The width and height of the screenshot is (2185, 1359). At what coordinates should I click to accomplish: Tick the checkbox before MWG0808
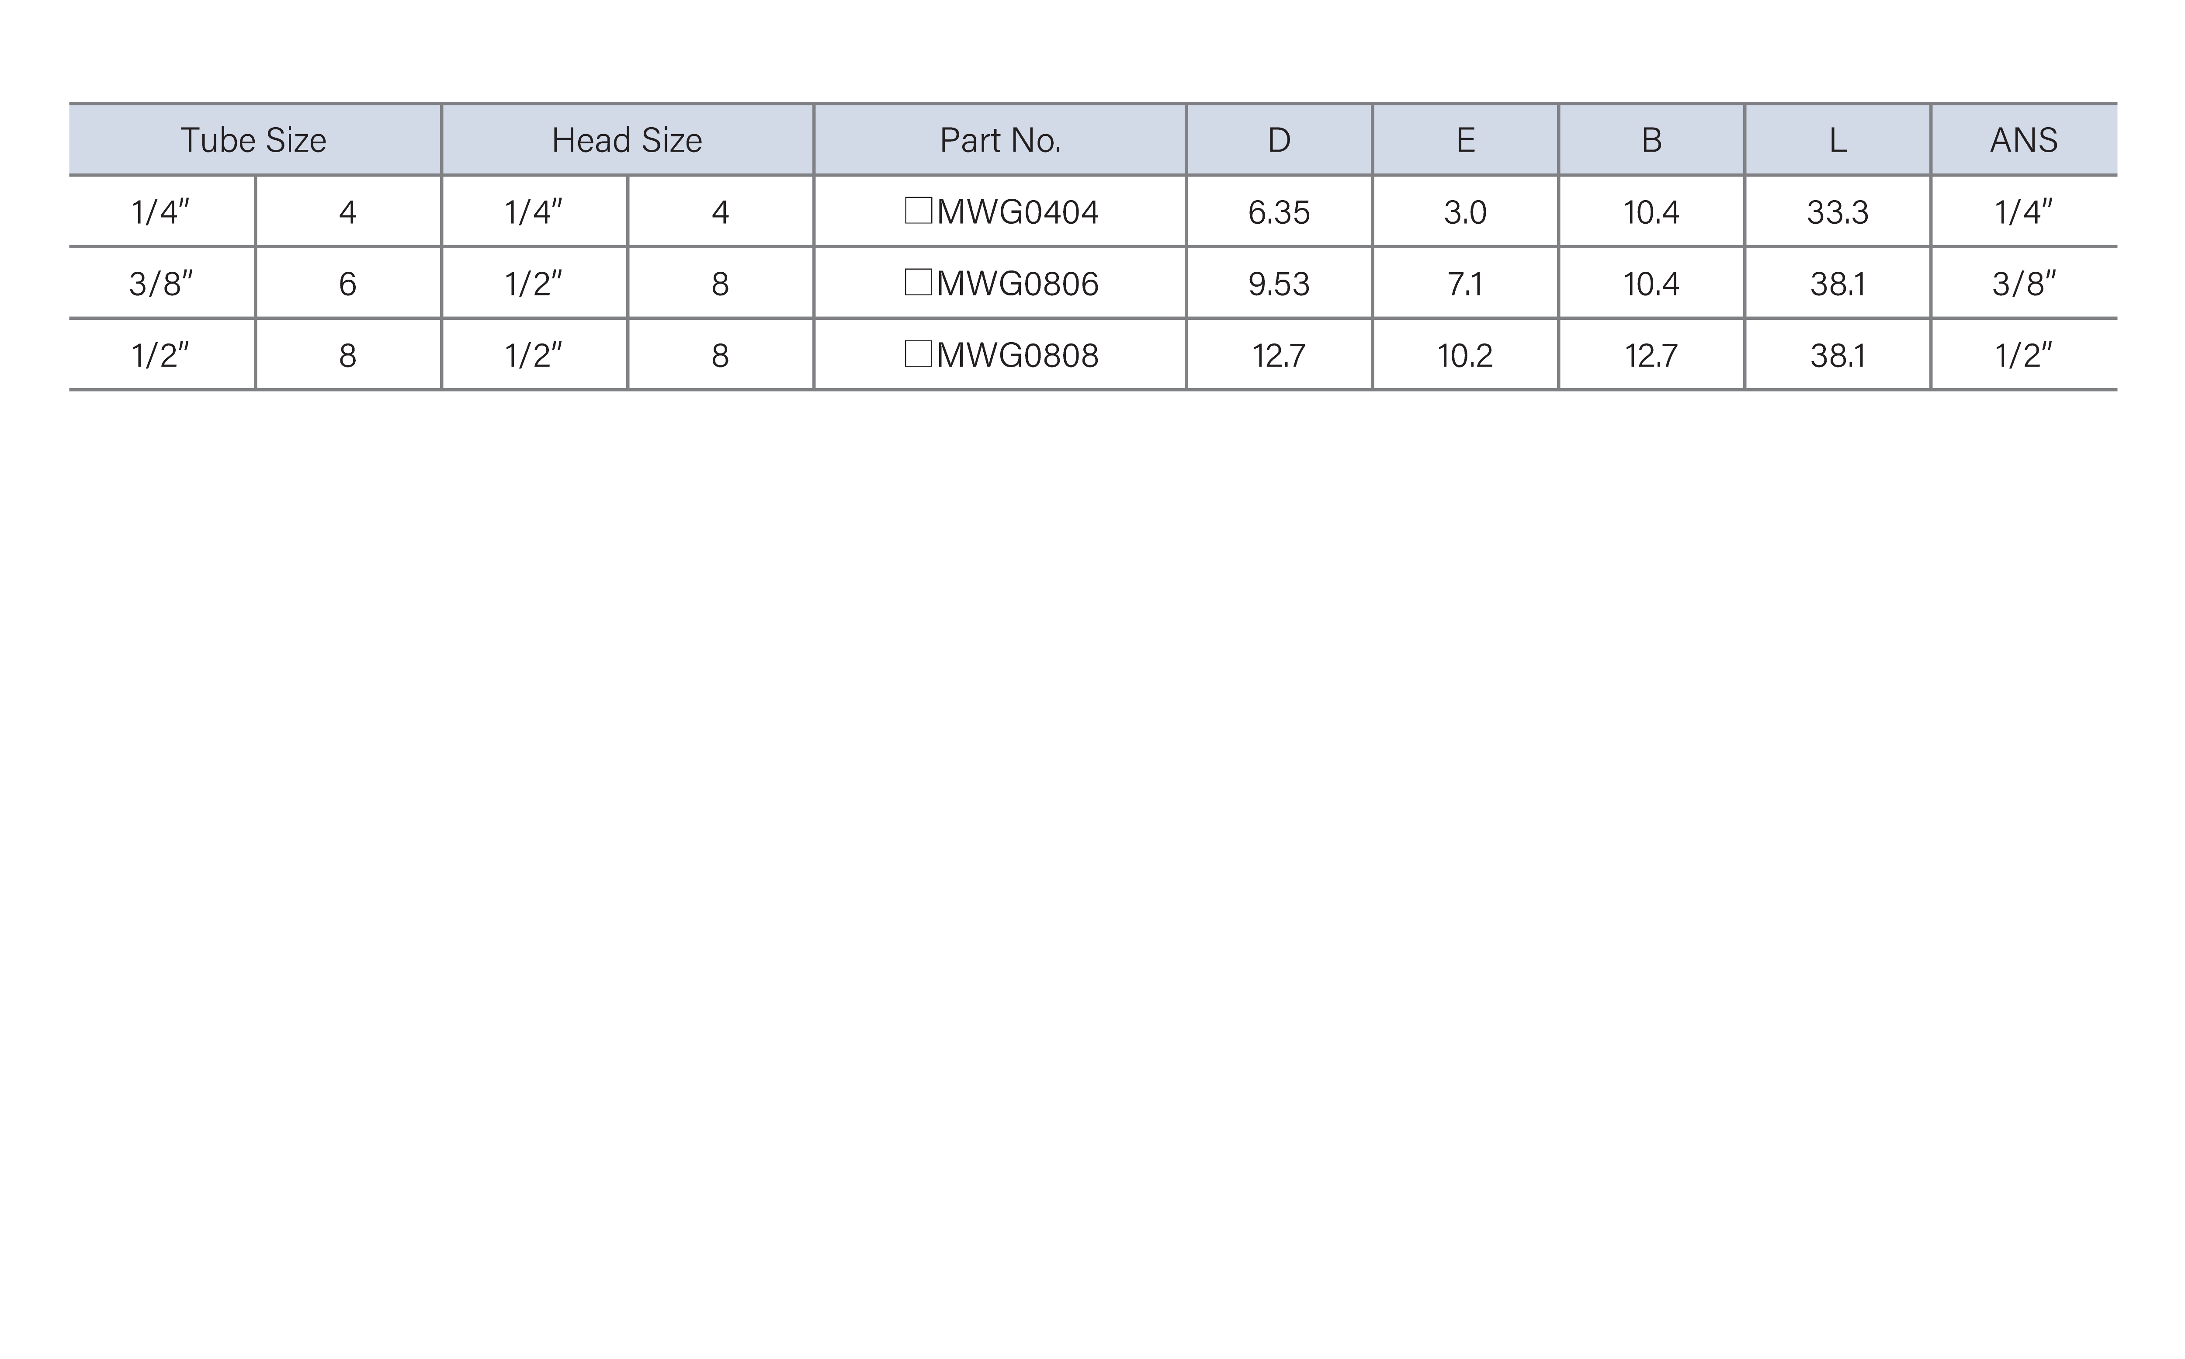point(918,354)
